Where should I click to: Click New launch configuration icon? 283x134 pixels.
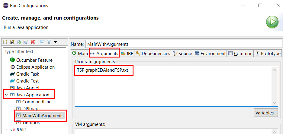tap(5, 42)
